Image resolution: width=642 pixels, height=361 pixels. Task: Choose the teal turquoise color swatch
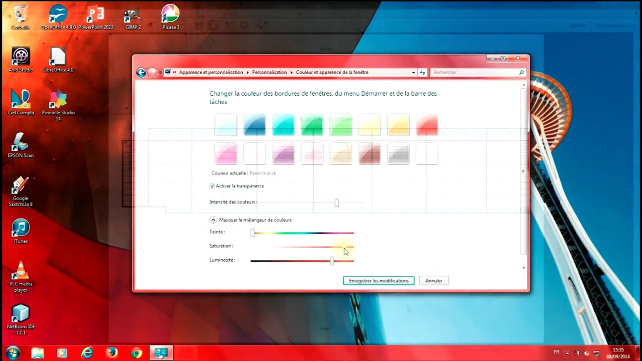283,125
